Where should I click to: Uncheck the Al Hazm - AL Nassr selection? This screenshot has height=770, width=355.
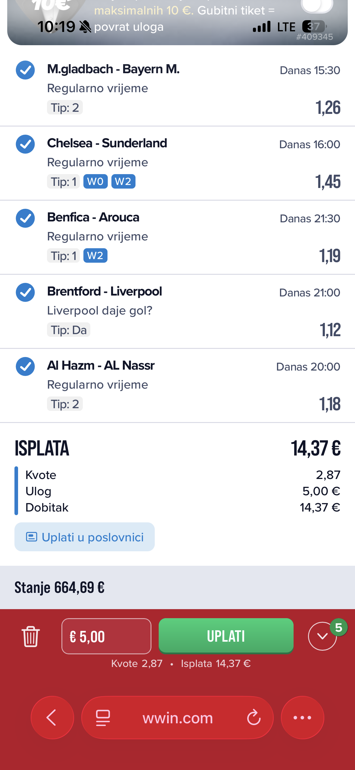(x=25, y=367)
